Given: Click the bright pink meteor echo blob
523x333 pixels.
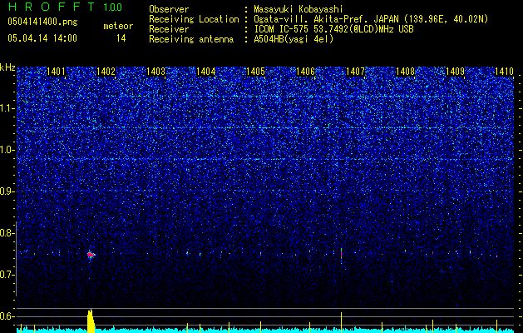Looking at the screenshot, I should point(91,255).
